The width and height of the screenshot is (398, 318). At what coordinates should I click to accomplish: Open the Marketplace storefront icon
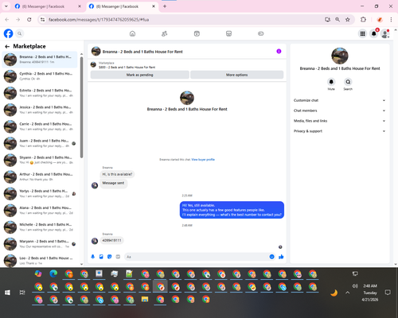click(x=228, y=33)
